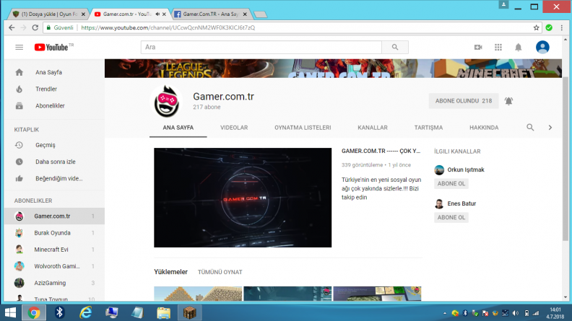The image size is (572, 321).
Task: Select AzizGaming subscription
Action: tap(54, 283)
